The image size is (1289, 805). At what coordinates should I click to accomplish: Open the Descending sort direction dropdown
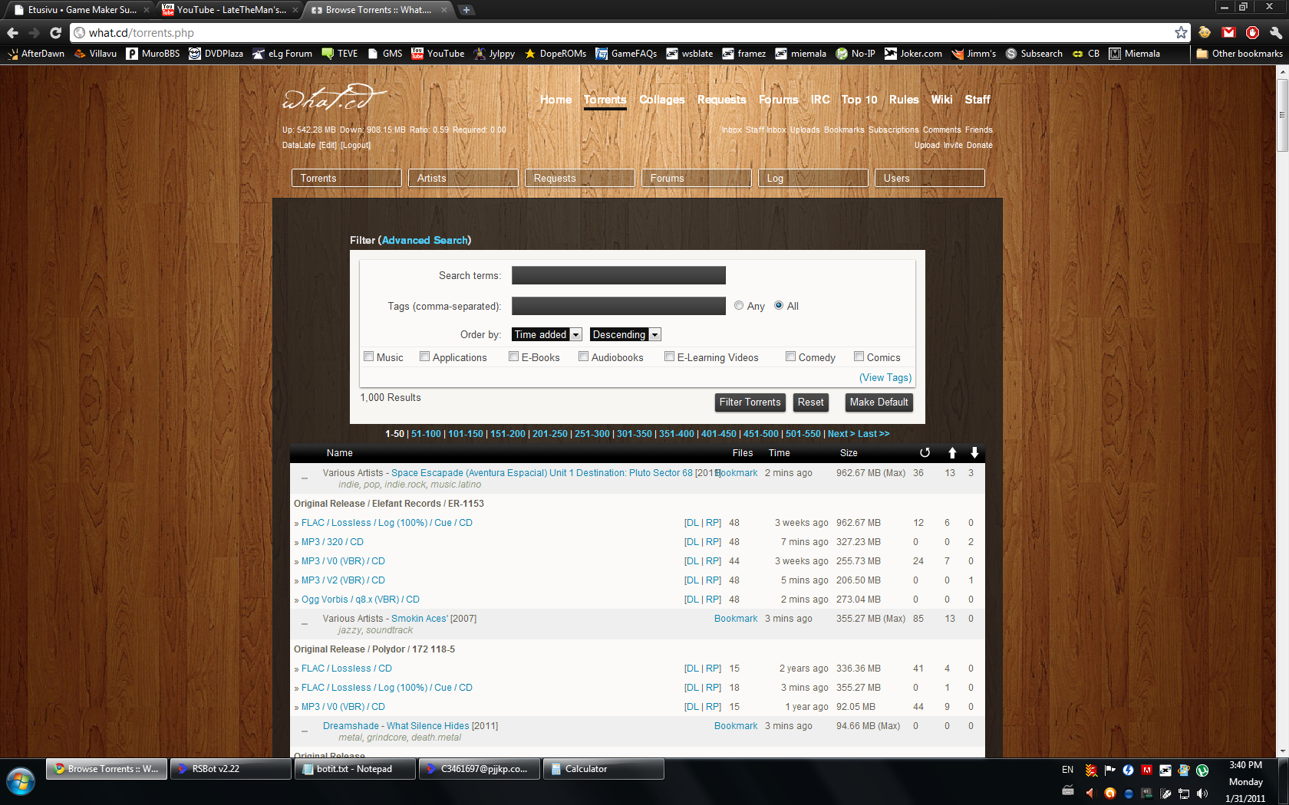[x=625, y=334]
